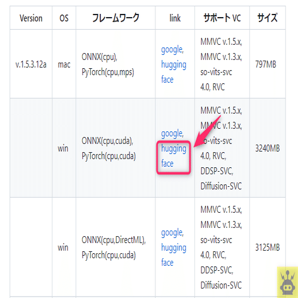
Task: Click the OS column header
Action: point(64,18)
